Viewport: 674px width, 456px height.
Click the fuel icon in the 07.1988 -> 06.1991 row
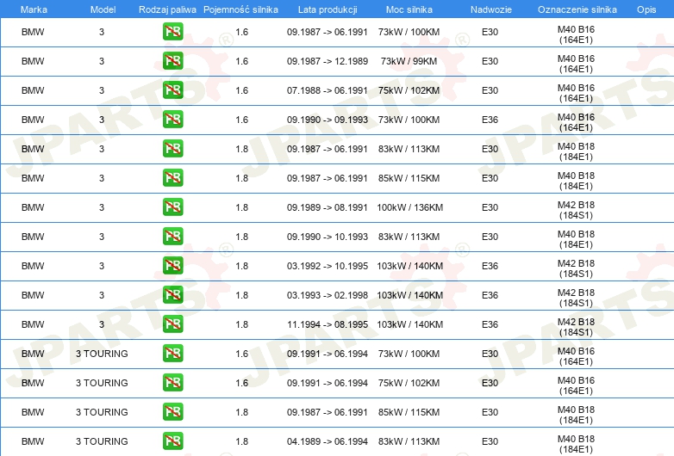(172, 90)
